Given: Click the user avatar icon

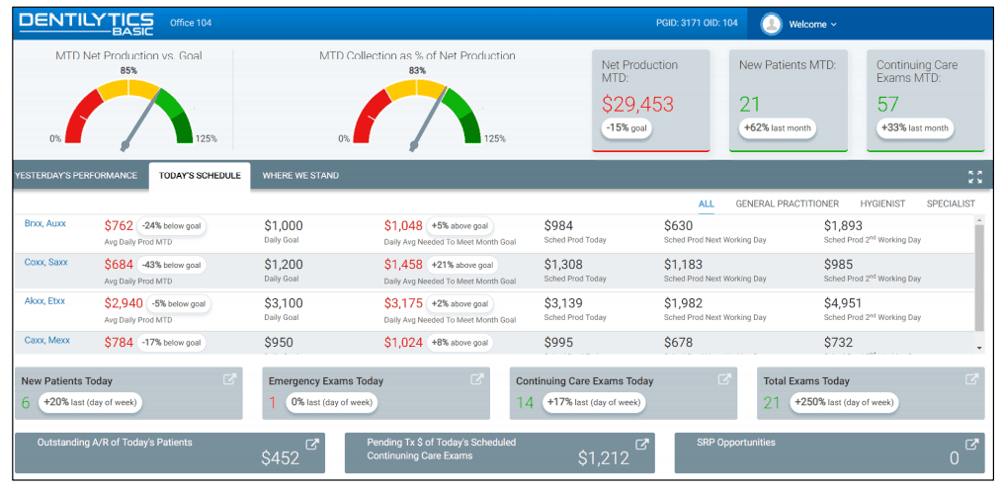Looking at the screenshot, I should tap(772, 24).
